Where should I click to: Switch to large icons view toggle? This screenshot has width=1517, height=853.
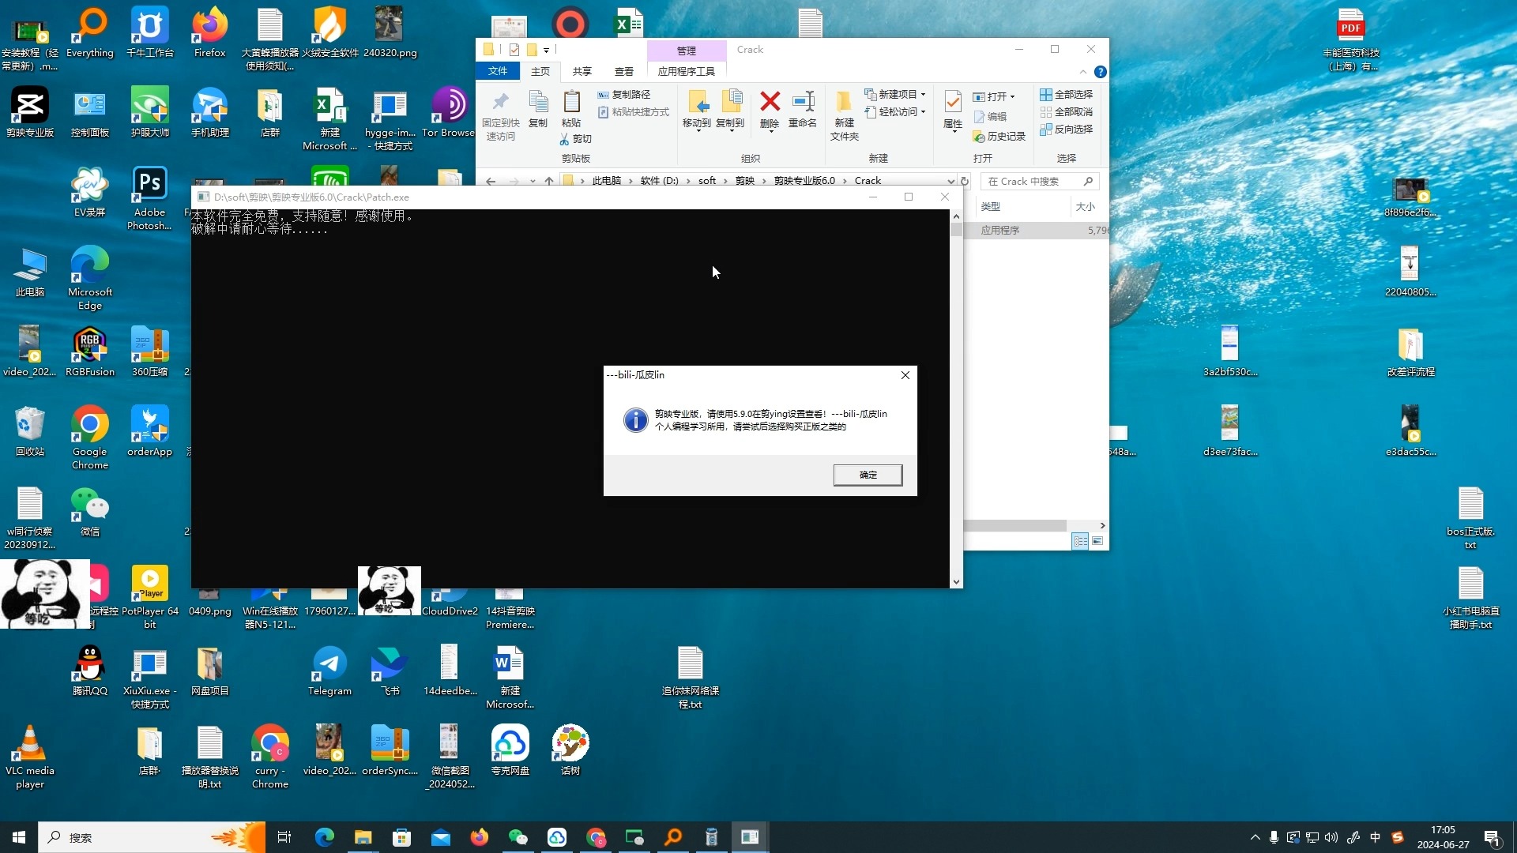(x=1097, y=541)
